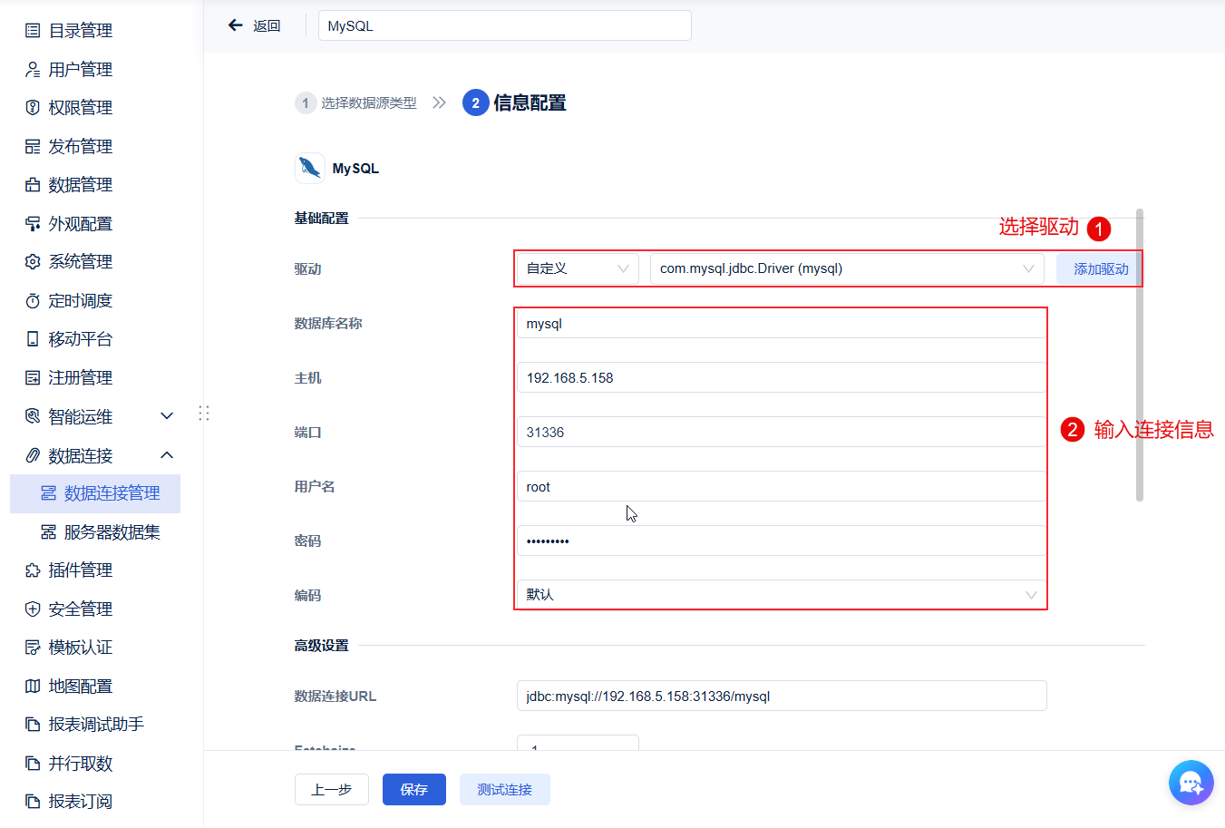
Task: Click the MySQL connection name field
Action: (505, 25)
